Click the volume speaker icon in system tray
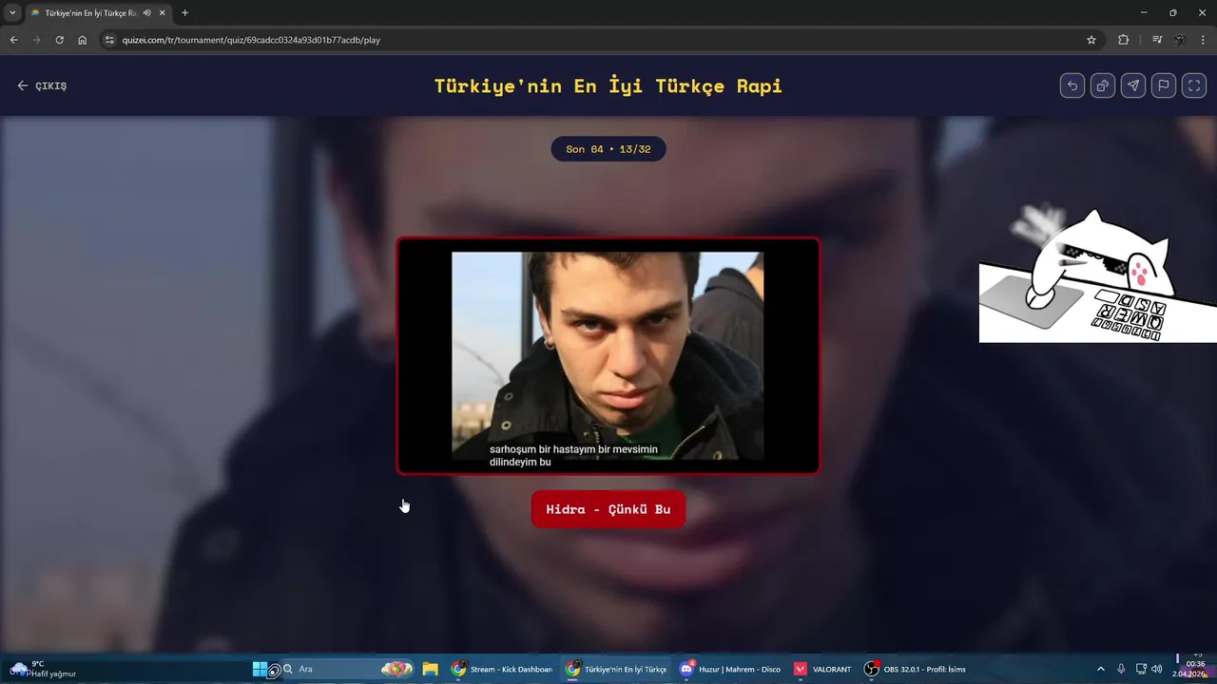Viewport: 1217px width, 684px height. click(1157, 669)
